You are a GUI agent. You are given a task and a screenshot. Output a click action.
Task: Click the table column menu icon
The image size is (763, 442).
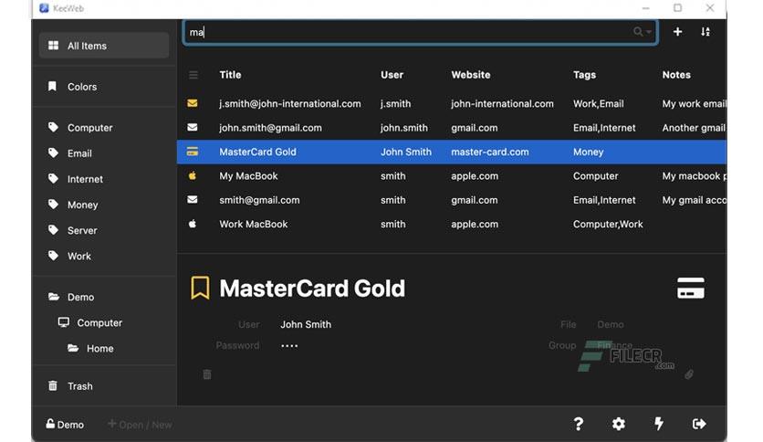(193, 75)
